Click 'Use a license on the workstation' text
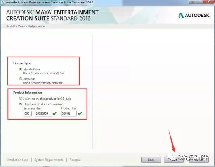 point(44,73)
